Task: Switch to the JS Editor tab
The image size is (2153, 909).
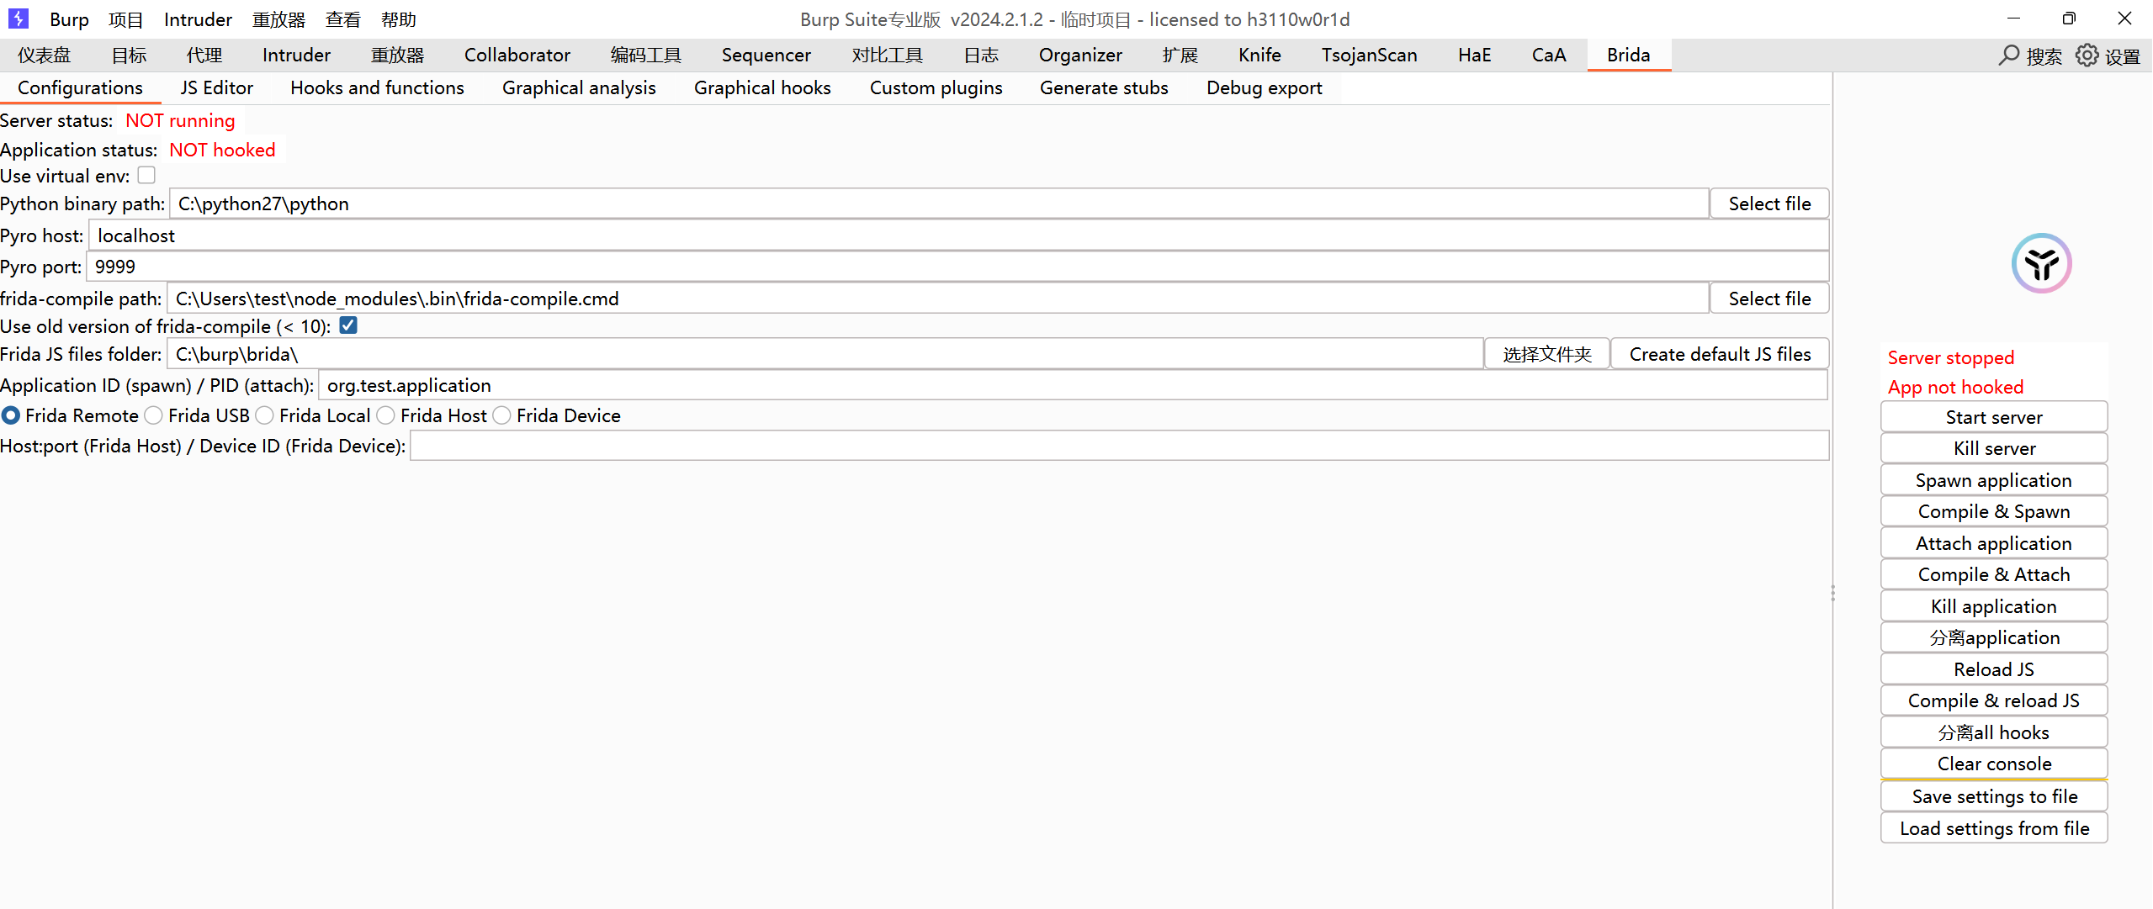Action: (216, 87)
